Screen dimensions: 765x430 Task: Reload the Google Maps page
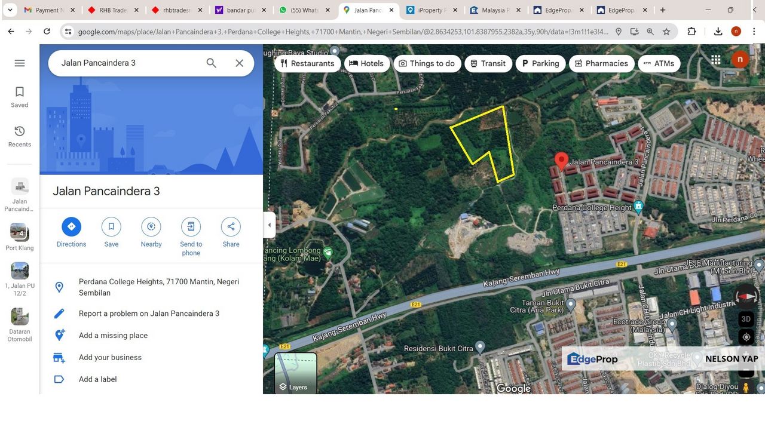[47, 32]
